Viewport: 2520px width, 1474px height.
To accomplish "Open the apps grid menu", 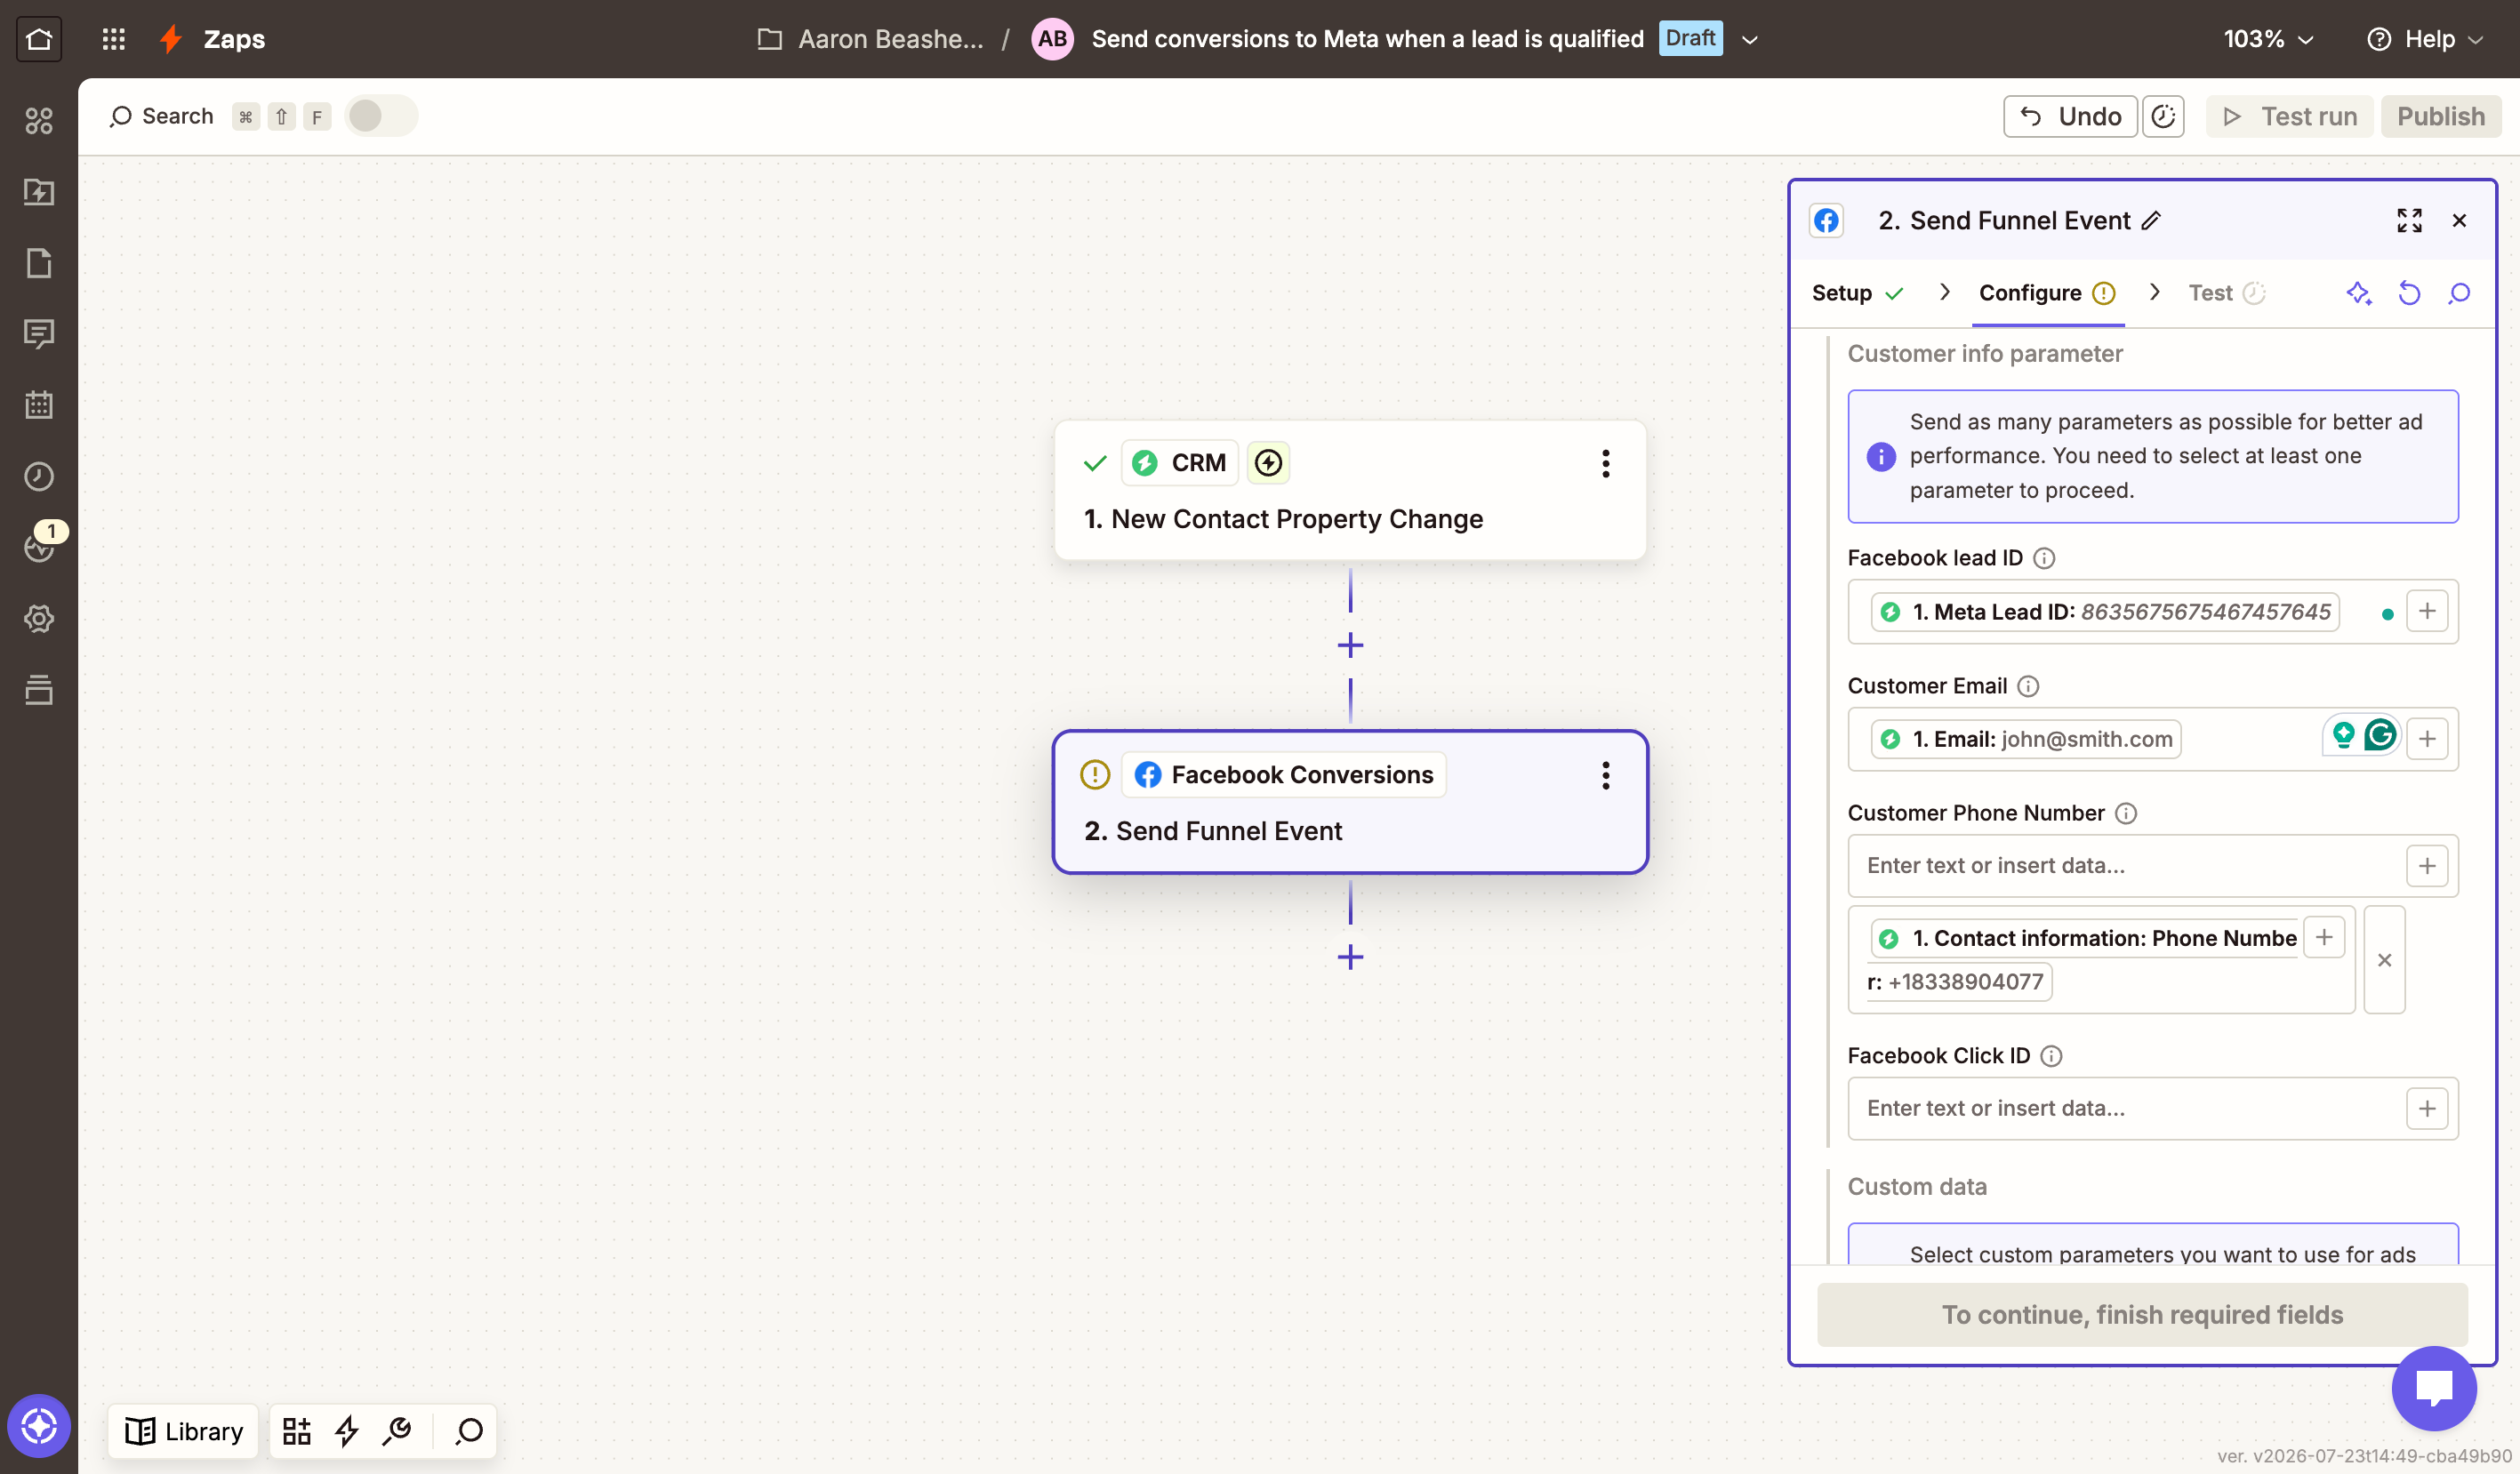I will point(114,39).
